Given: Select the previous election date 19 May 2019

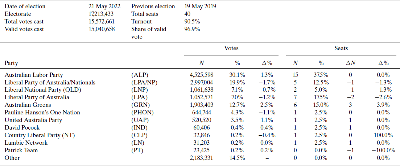Looking at the screenshot, I should tap(201, 6).
